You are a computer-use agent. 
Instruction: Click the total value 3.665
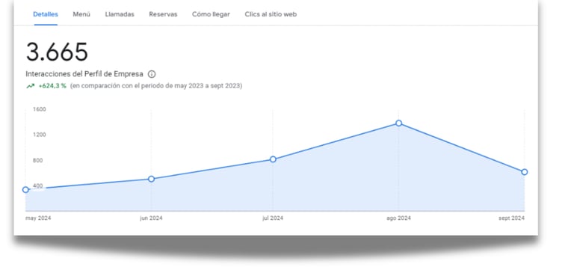click(x=57, y=52)
